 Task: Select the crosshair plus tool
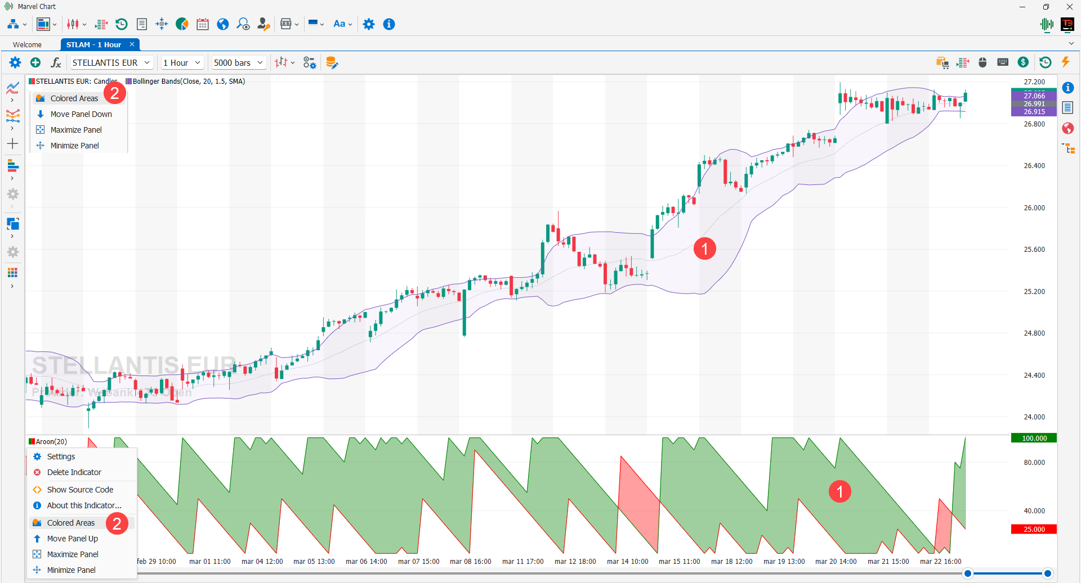coord(12,144)
